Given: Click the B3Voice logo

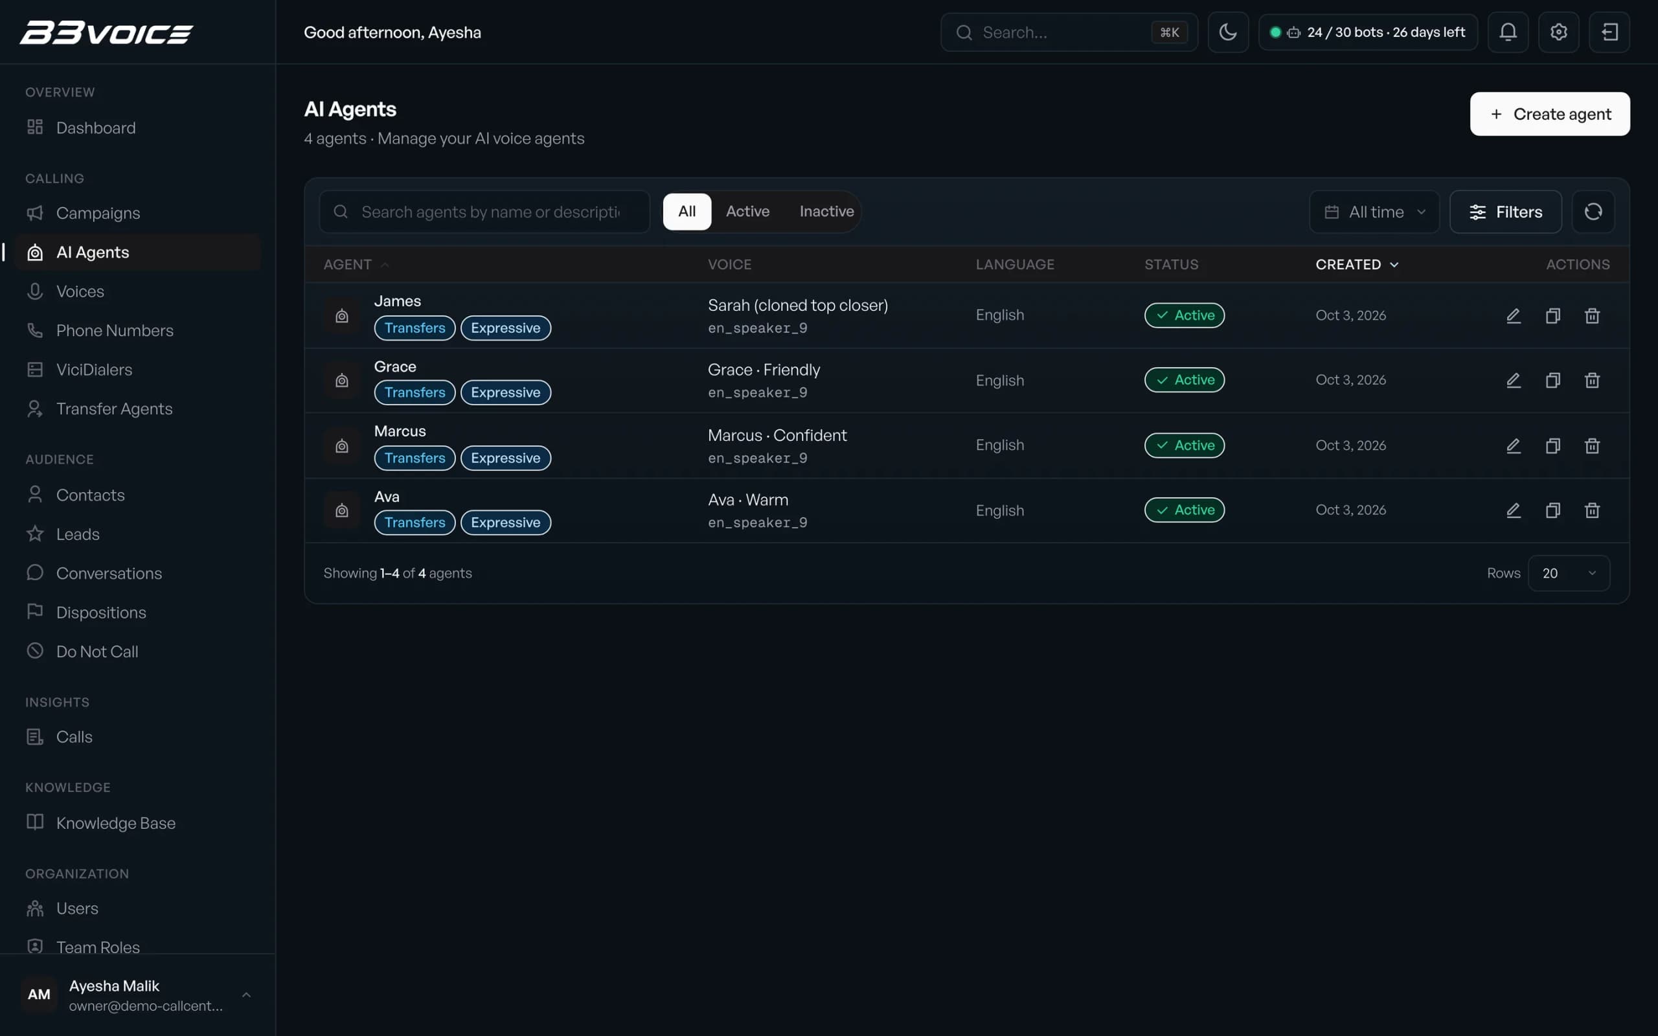Looking at the screenshot, I should (106, 32).
